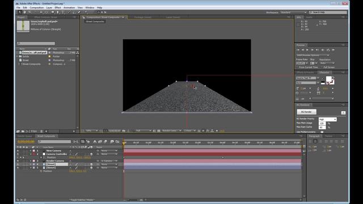Viewport: 363px width, 204px height.
Task: Take snapshot in composition viewer
Action: pyautogui.click(x=124, y=131)
